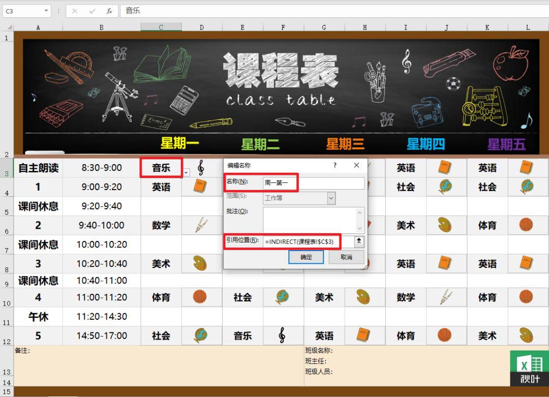Image resolution: width=549 pixels, height=397 pixels.
Task: Click the basketball icon in row 10 column L
Action: (526, 296)
